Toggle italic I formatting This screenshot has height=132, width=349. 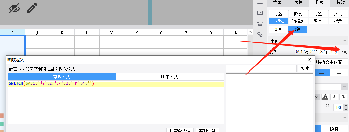[334, 97]
